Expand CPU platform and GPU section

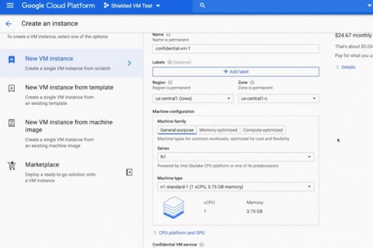click(179, 233)
